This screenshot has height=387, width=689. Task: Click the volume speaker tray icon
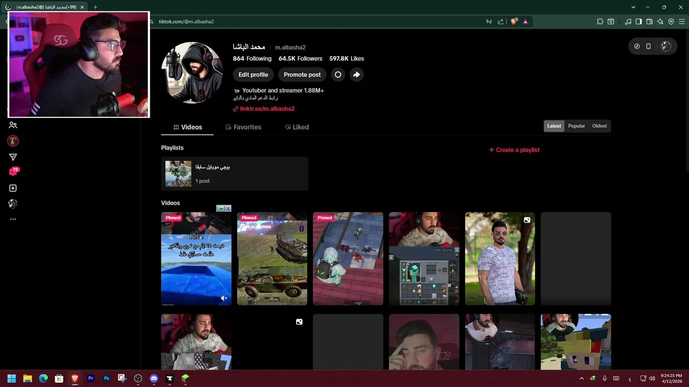[x=652, y=378]
